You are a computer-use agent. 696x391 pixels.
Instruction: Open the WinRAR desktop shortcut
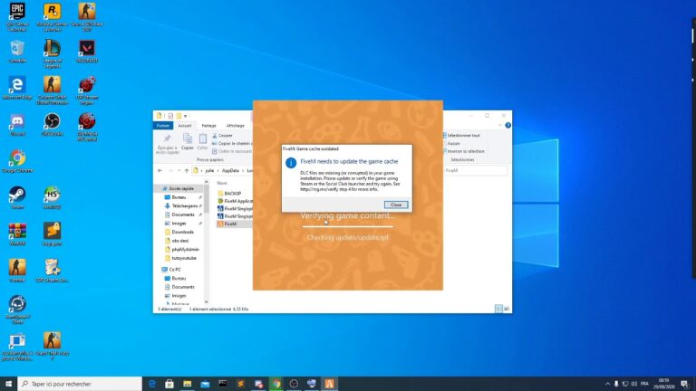point(17,234)
